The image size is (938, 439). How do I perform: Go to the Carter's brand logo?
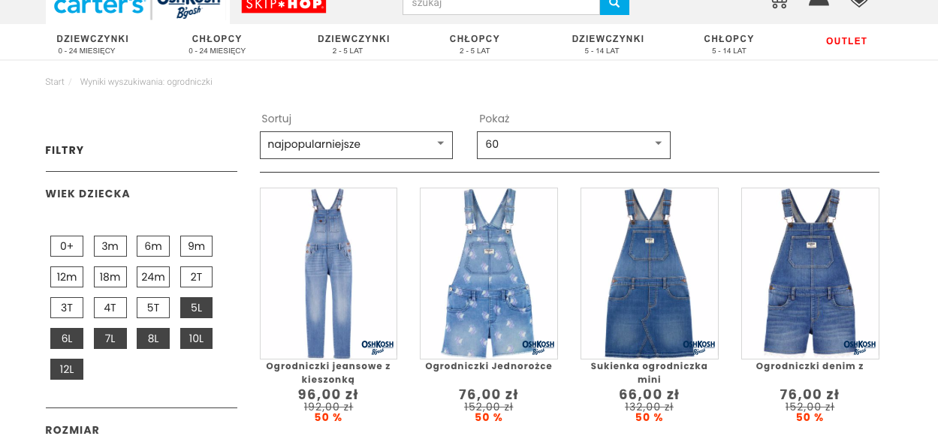pyautogui.click(x=98, y=7)
